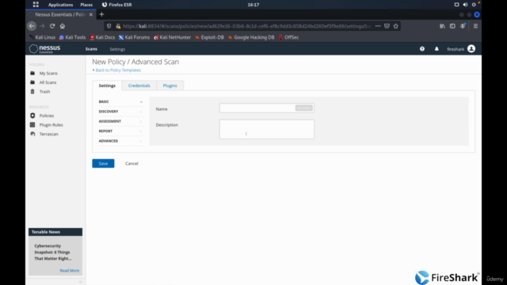Switch to the Credentials tab
Image resolution: width=507 pixels, height=285 pixels.
tap(139, 85)
